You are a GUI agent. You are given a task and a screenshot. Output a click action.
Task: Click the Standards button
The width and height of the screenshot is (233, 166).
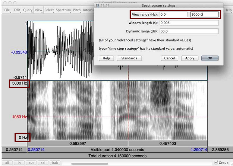(129, 58)
